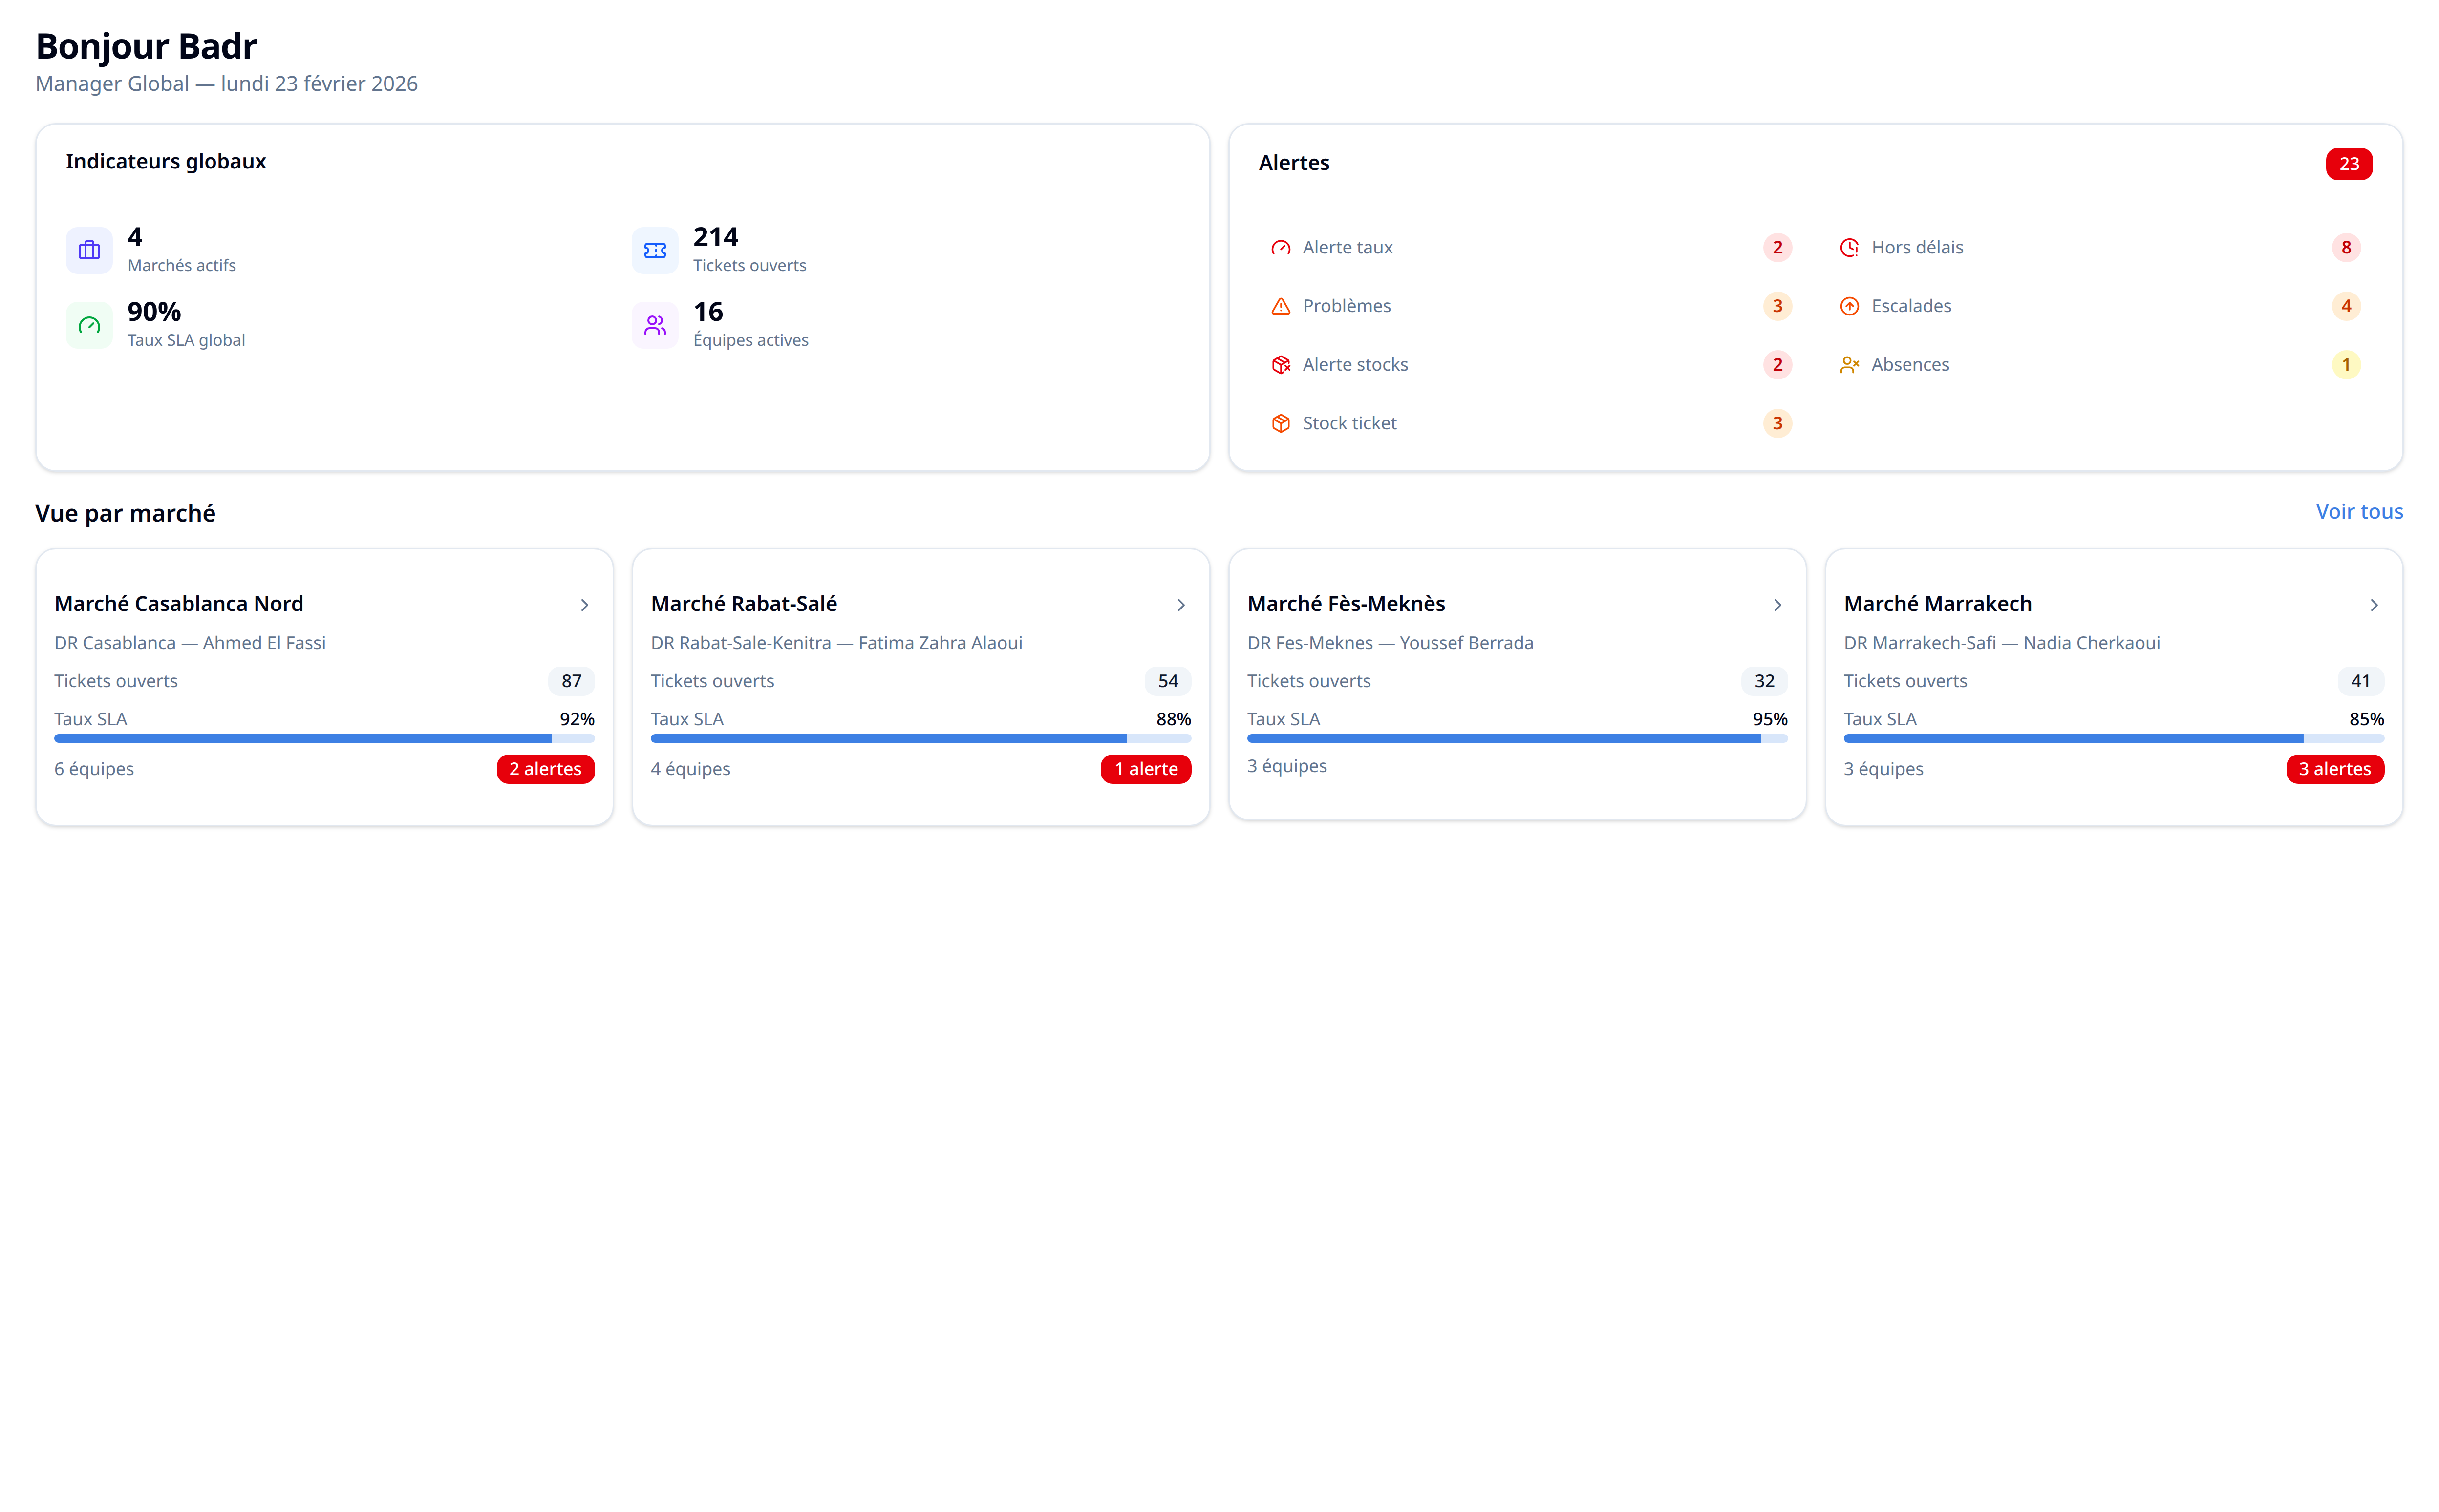Click the Marché Rabat-Salé title
This screenshot has height=1512, width=2439.
point(743,604)
